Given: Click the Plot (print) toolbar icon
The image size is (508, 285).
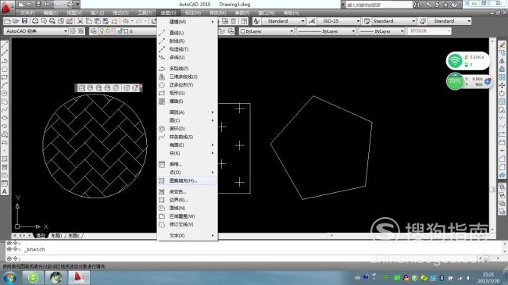Looking at the screenshot, I should (35, 21).
